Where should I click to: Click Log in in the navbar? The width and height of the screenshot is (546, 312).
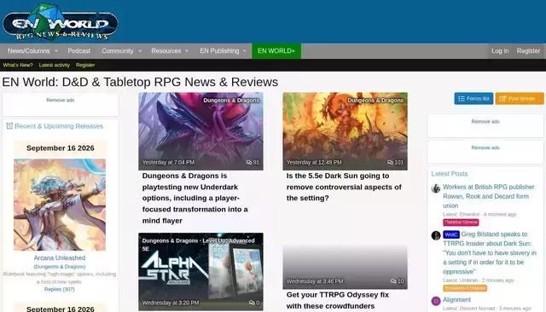click(x=500, y=51)
